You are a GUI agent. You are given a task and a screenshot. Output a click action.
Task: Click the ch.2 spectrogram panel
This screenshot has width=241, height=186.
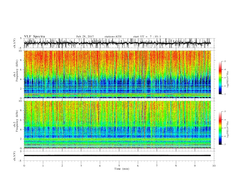tap(117, 125)
